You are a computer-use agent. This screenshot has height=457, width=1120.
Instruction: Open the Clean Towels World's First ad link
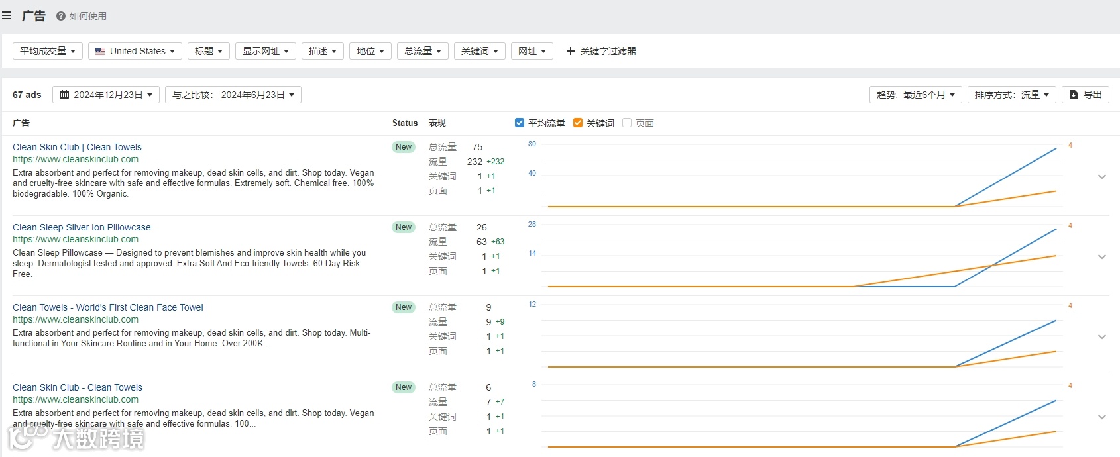pos(107,307)
